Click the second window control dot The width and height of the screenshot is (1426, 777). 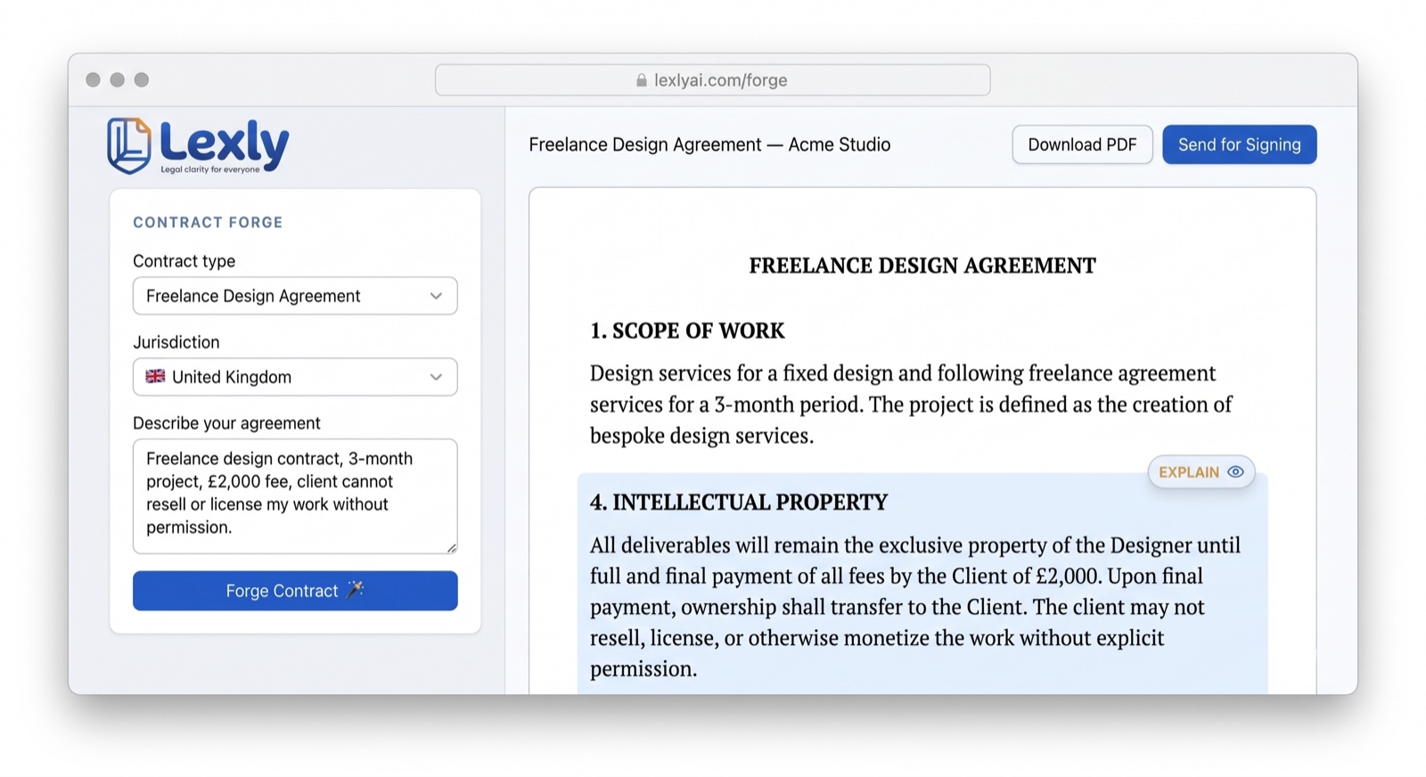point(117,80)
